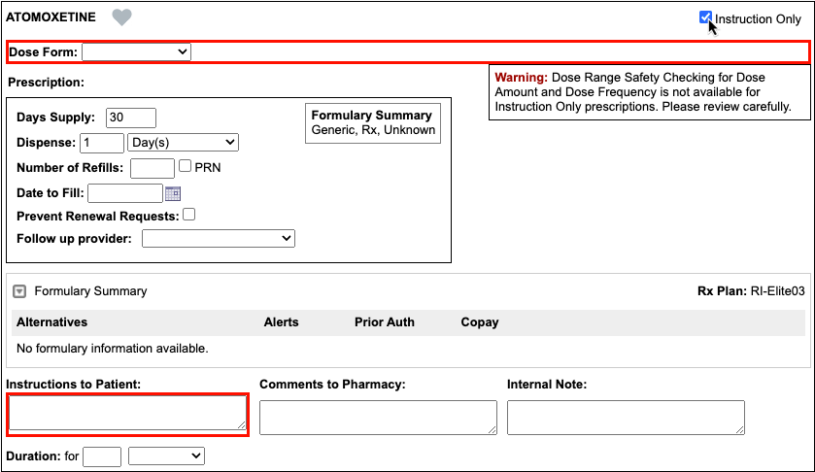Click the Instructions to Patient text area
Viewport: 815px width, 472px height.
pyautogui.click(x=127, y=415)
